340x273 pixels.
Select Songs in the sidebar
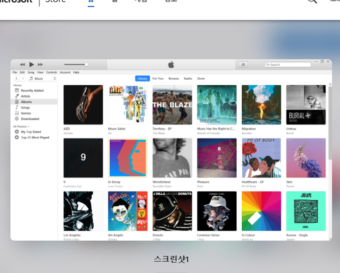tap(34, 108)
